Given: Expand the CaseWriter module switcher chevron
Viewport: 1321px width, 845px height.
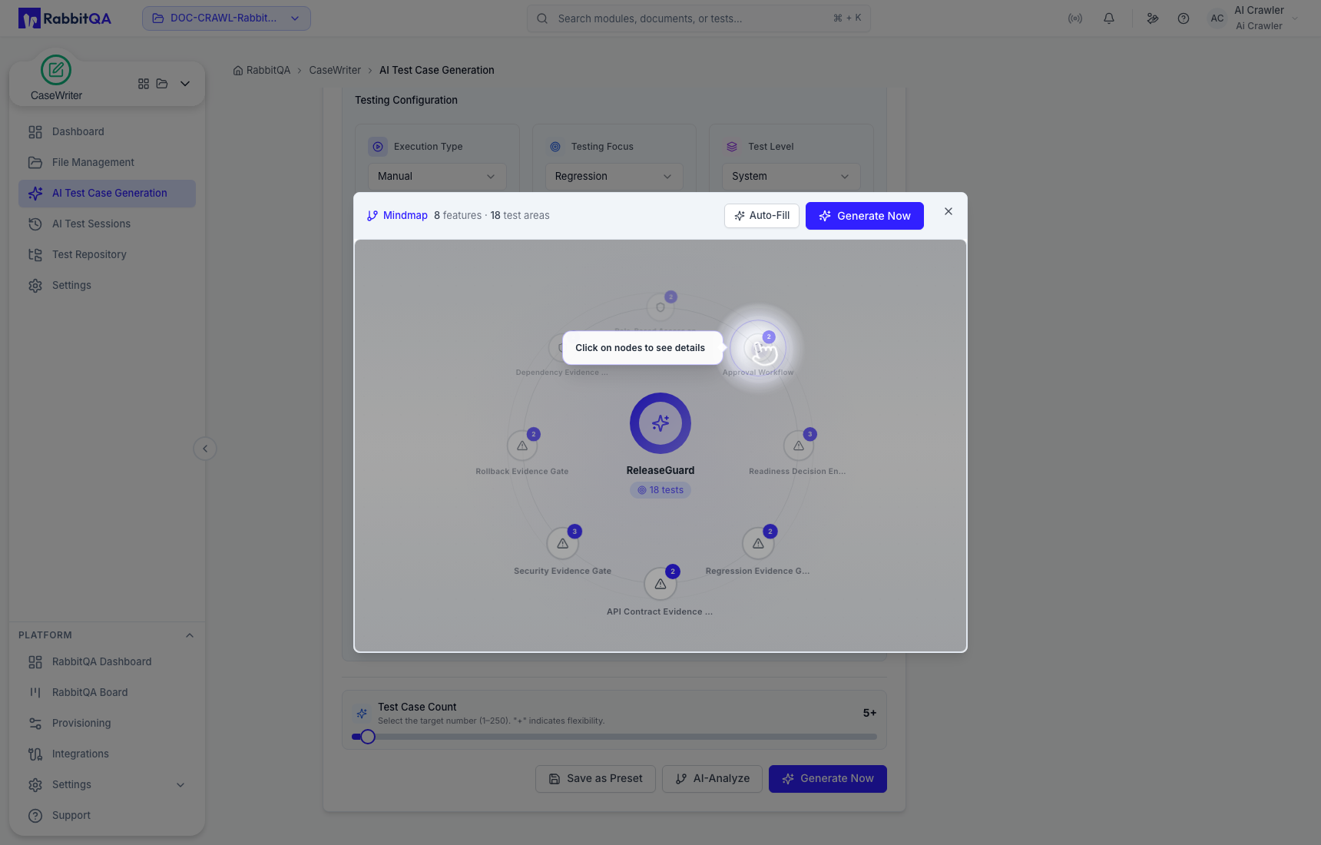Looking at the screenshot, I should click(185, 84).
